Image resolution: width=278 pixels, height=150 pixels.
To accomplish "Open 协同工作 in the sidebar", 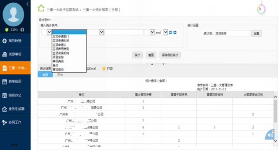I will point(15,122).
